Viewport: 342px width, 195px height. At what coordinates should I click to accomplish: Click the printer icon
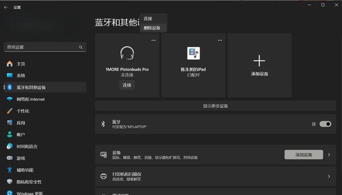tap(104, 176)
